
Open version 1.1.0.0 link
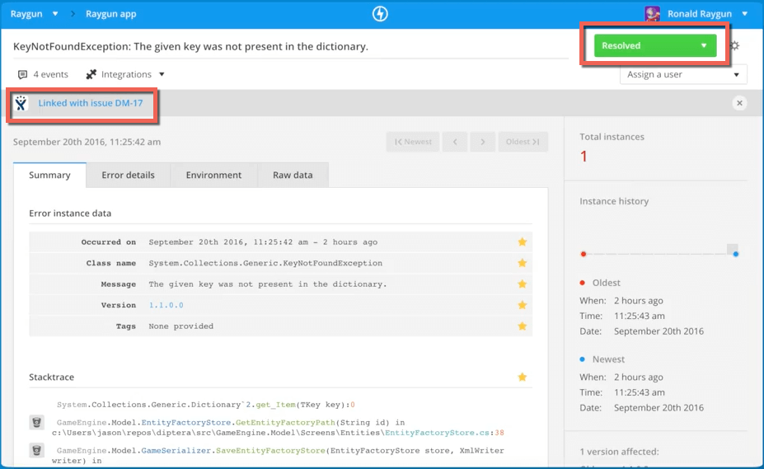166,305
